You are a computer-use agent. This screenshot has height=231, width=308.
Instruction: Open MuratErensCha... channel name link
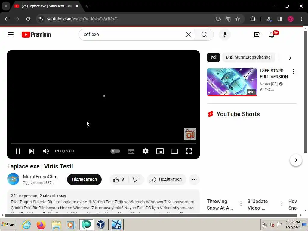pyautogui.click(x=41, y=177)
